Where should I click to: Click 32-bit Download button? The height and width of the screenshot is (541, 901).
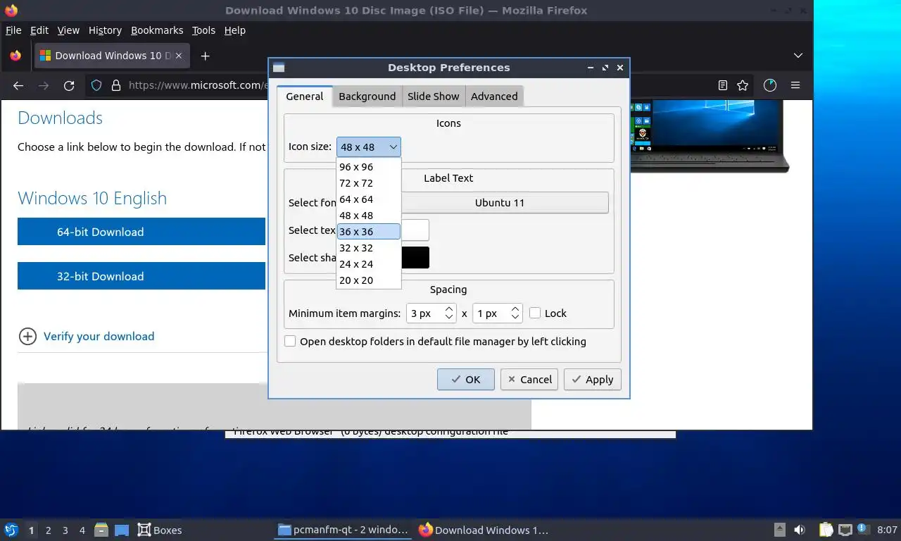click(x=141, y=276)
